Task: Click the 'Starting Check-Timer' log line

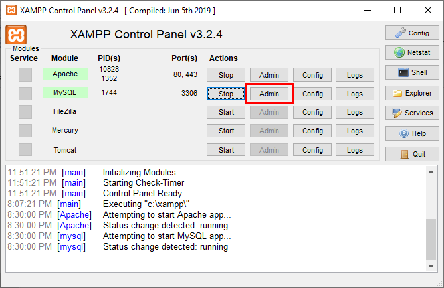Action: [x=144, y=183]
